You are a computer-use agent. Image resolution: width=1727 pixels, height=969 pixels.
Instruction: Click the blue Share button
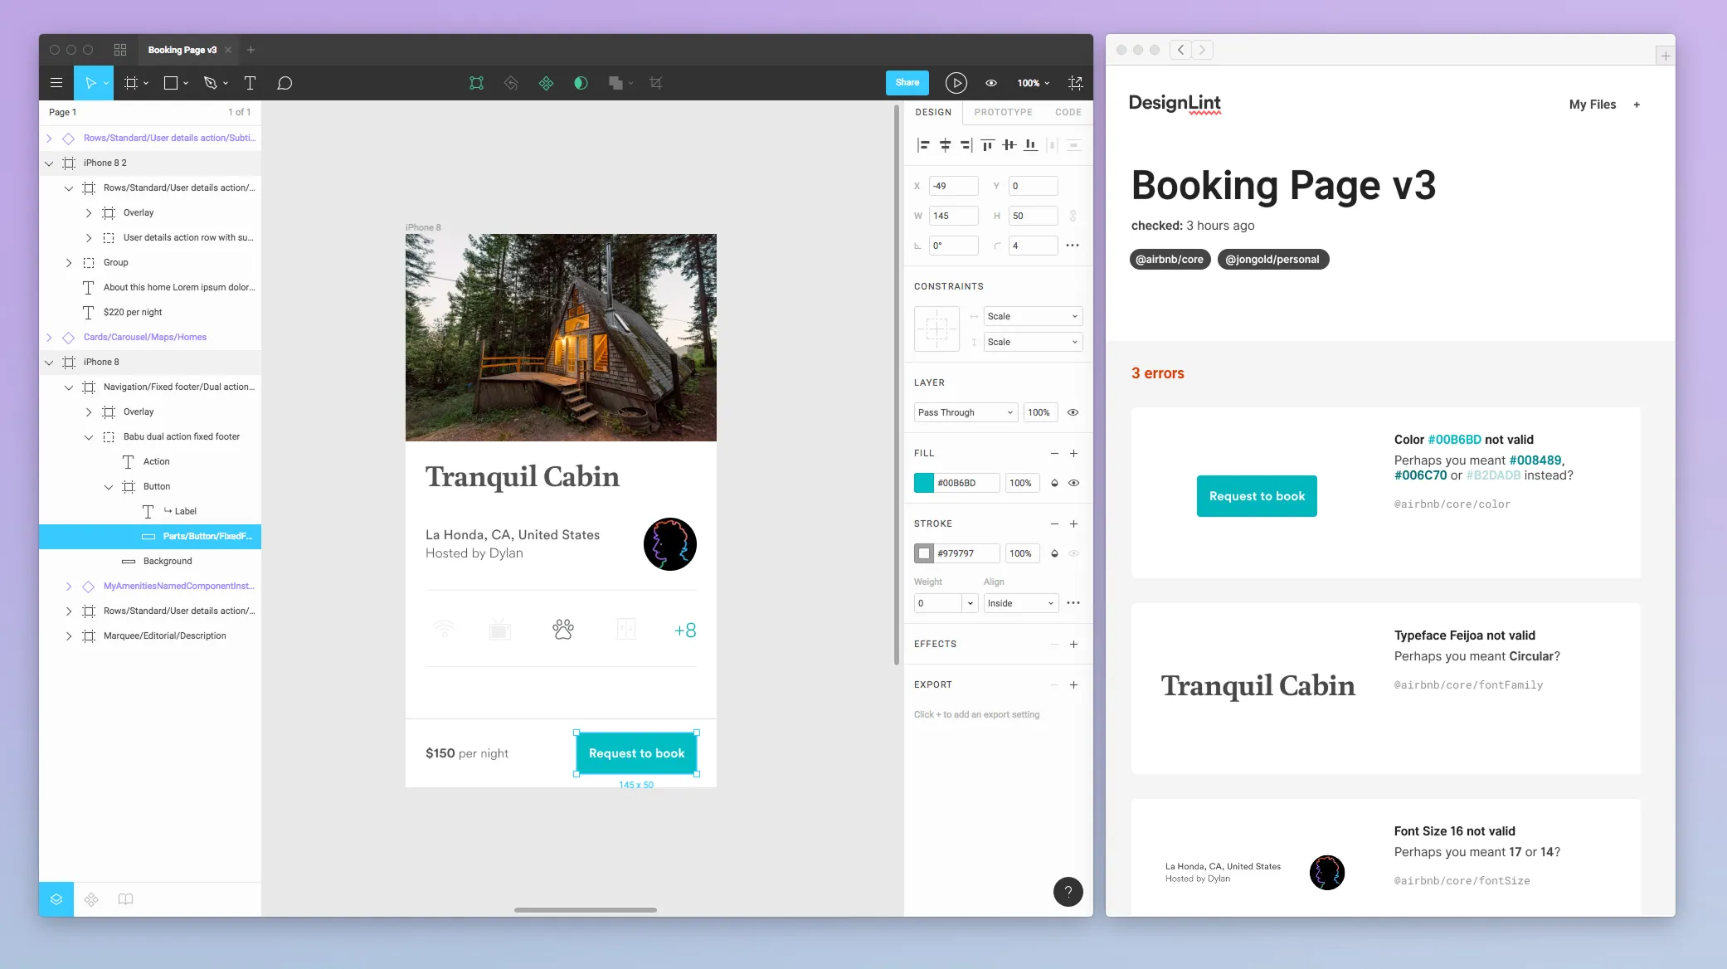[x=907, y=82]
